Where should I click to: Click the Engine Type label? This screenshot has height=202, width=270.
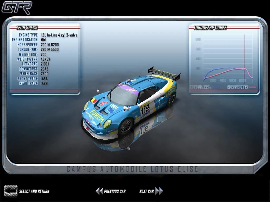pyautogui.click(x=28, y=35)
